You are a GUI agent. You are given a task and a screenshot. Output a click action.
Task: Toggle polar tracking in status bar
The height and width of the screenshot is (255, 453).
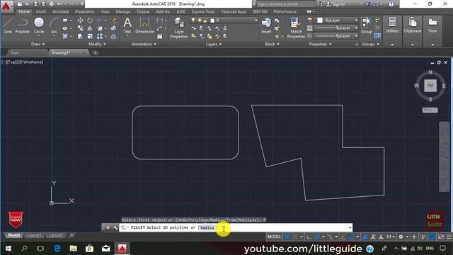[x=316, y=237]
